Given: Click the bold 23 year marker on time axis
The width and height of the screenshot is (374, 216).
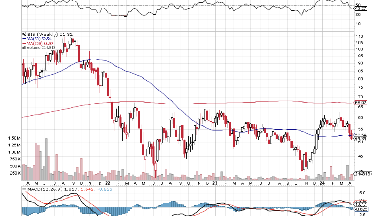Looking at the screenshot, I should (x=214, y=183).
